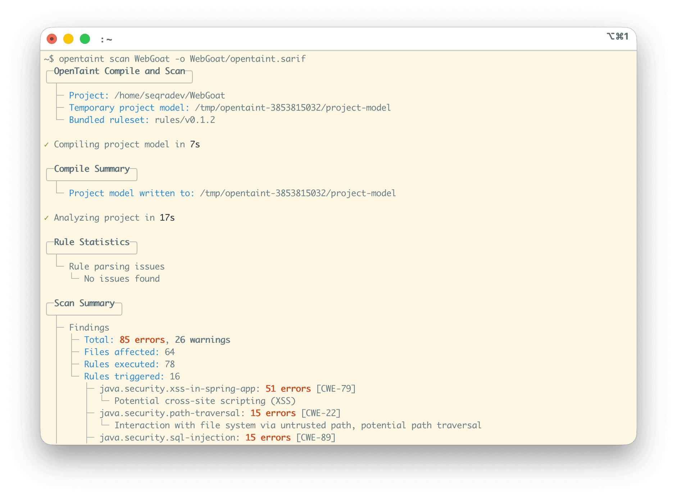The width and height of the screenshot is (677, 498).
Task: Click the 'No issues found' row
Action: pos(122,279)
